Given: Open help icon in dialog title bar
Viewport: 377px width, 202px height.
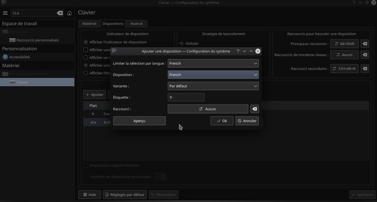Looking at the screenshot, I should pos(238,51).
